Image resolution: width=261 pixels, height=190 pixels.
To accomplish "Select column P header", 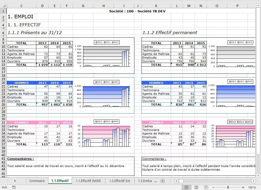I will click(x=237, y=6).
